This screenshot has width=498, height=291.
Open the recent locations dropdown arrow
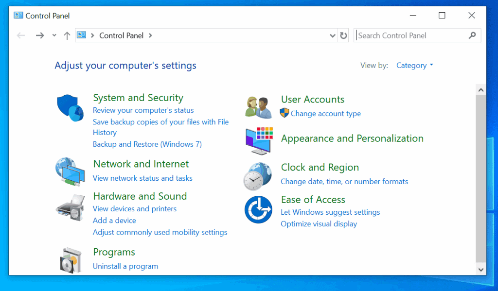54,35
